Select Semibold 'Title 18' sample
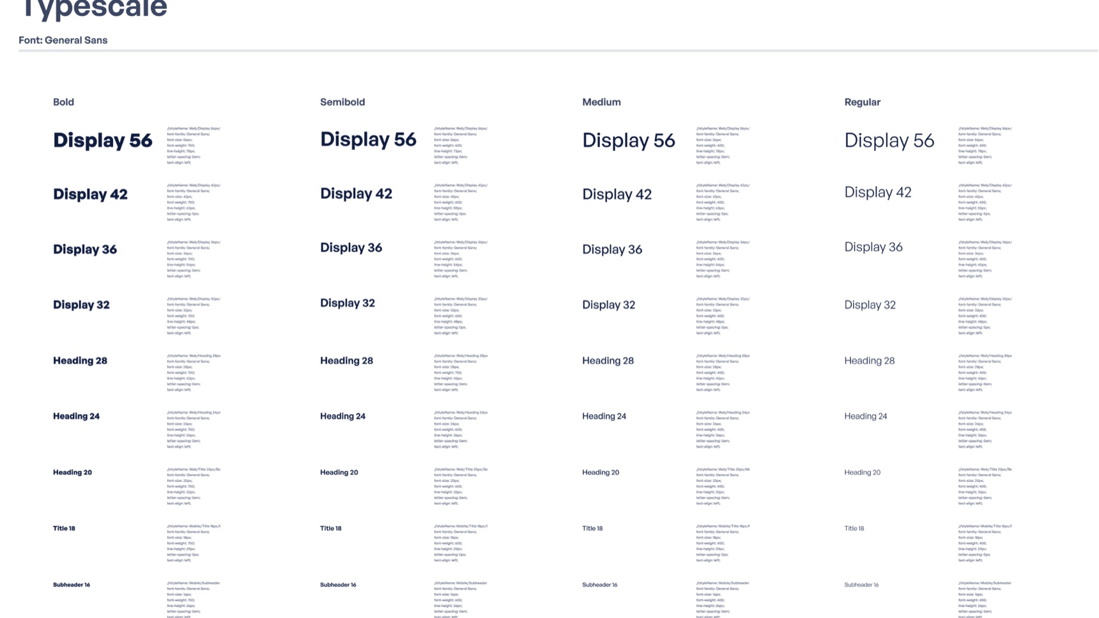The height and width of the screenshot is (618, 1099). pyautogui.click(x=330, y=529)
